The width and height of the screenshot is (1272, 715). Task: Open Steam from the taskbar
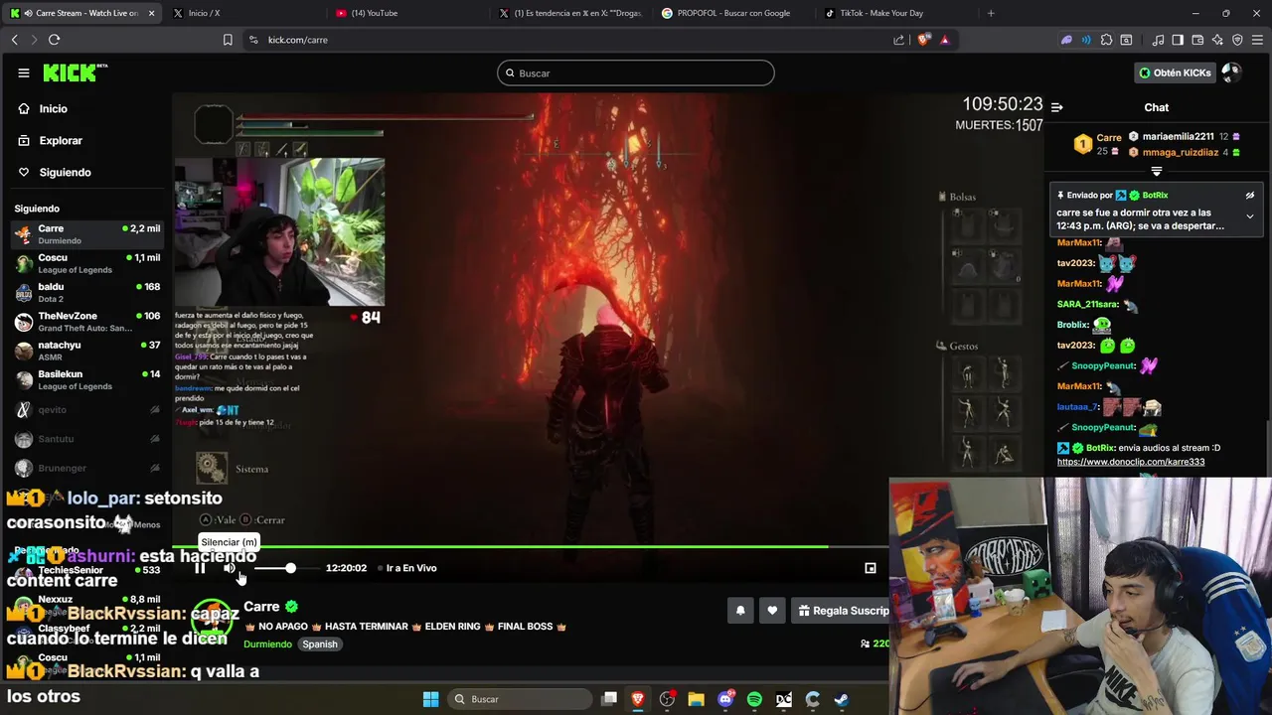(842, 699)
